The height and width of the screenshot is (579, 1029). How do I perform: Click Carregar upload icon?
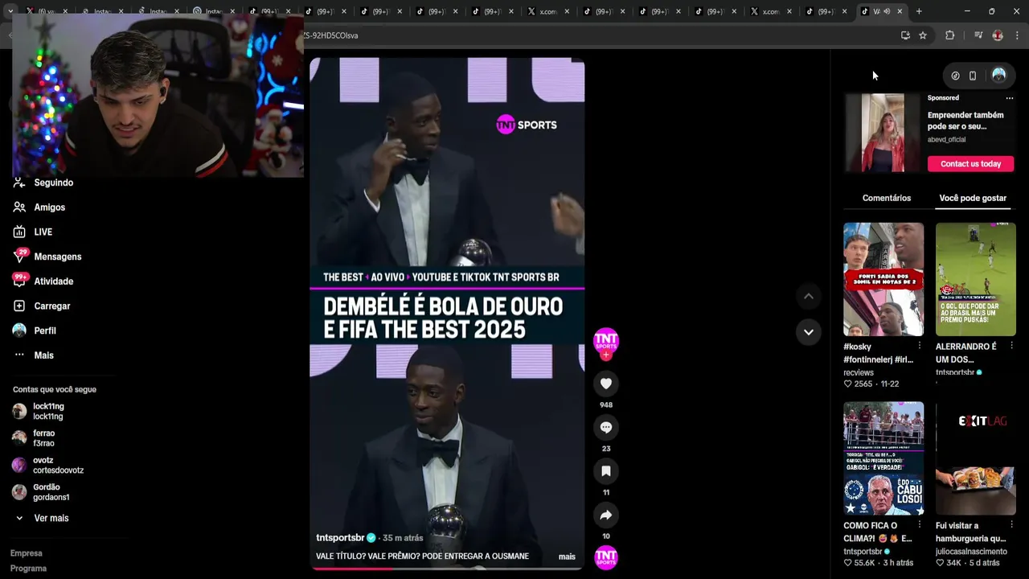[19, 306]
